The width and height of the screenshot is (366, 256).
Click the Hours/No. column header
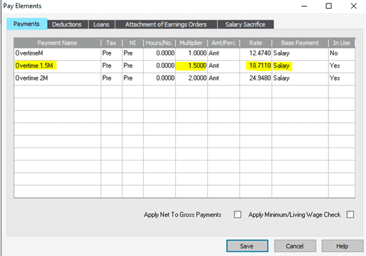159,43
